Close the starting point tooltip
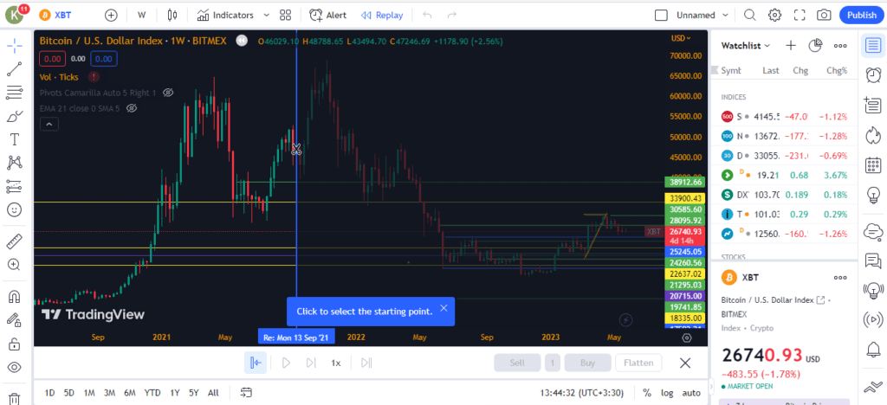Viewport: 887px width, 405px height. click(x=443, y=308)
